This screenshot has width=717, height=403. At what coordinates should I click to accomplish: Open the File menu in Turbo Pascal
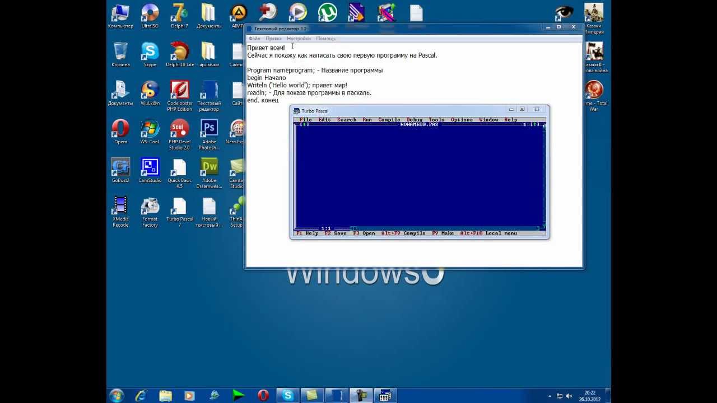click(305, 120)
